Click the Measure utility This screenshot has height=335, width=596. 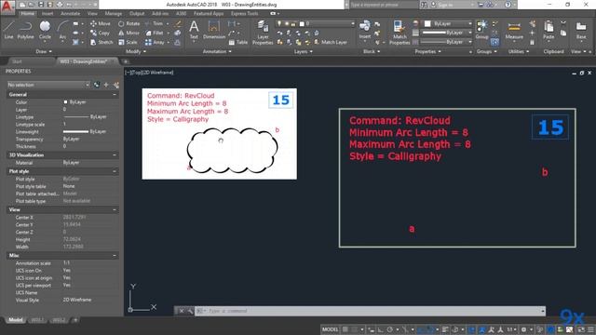[x=514, y=31]
